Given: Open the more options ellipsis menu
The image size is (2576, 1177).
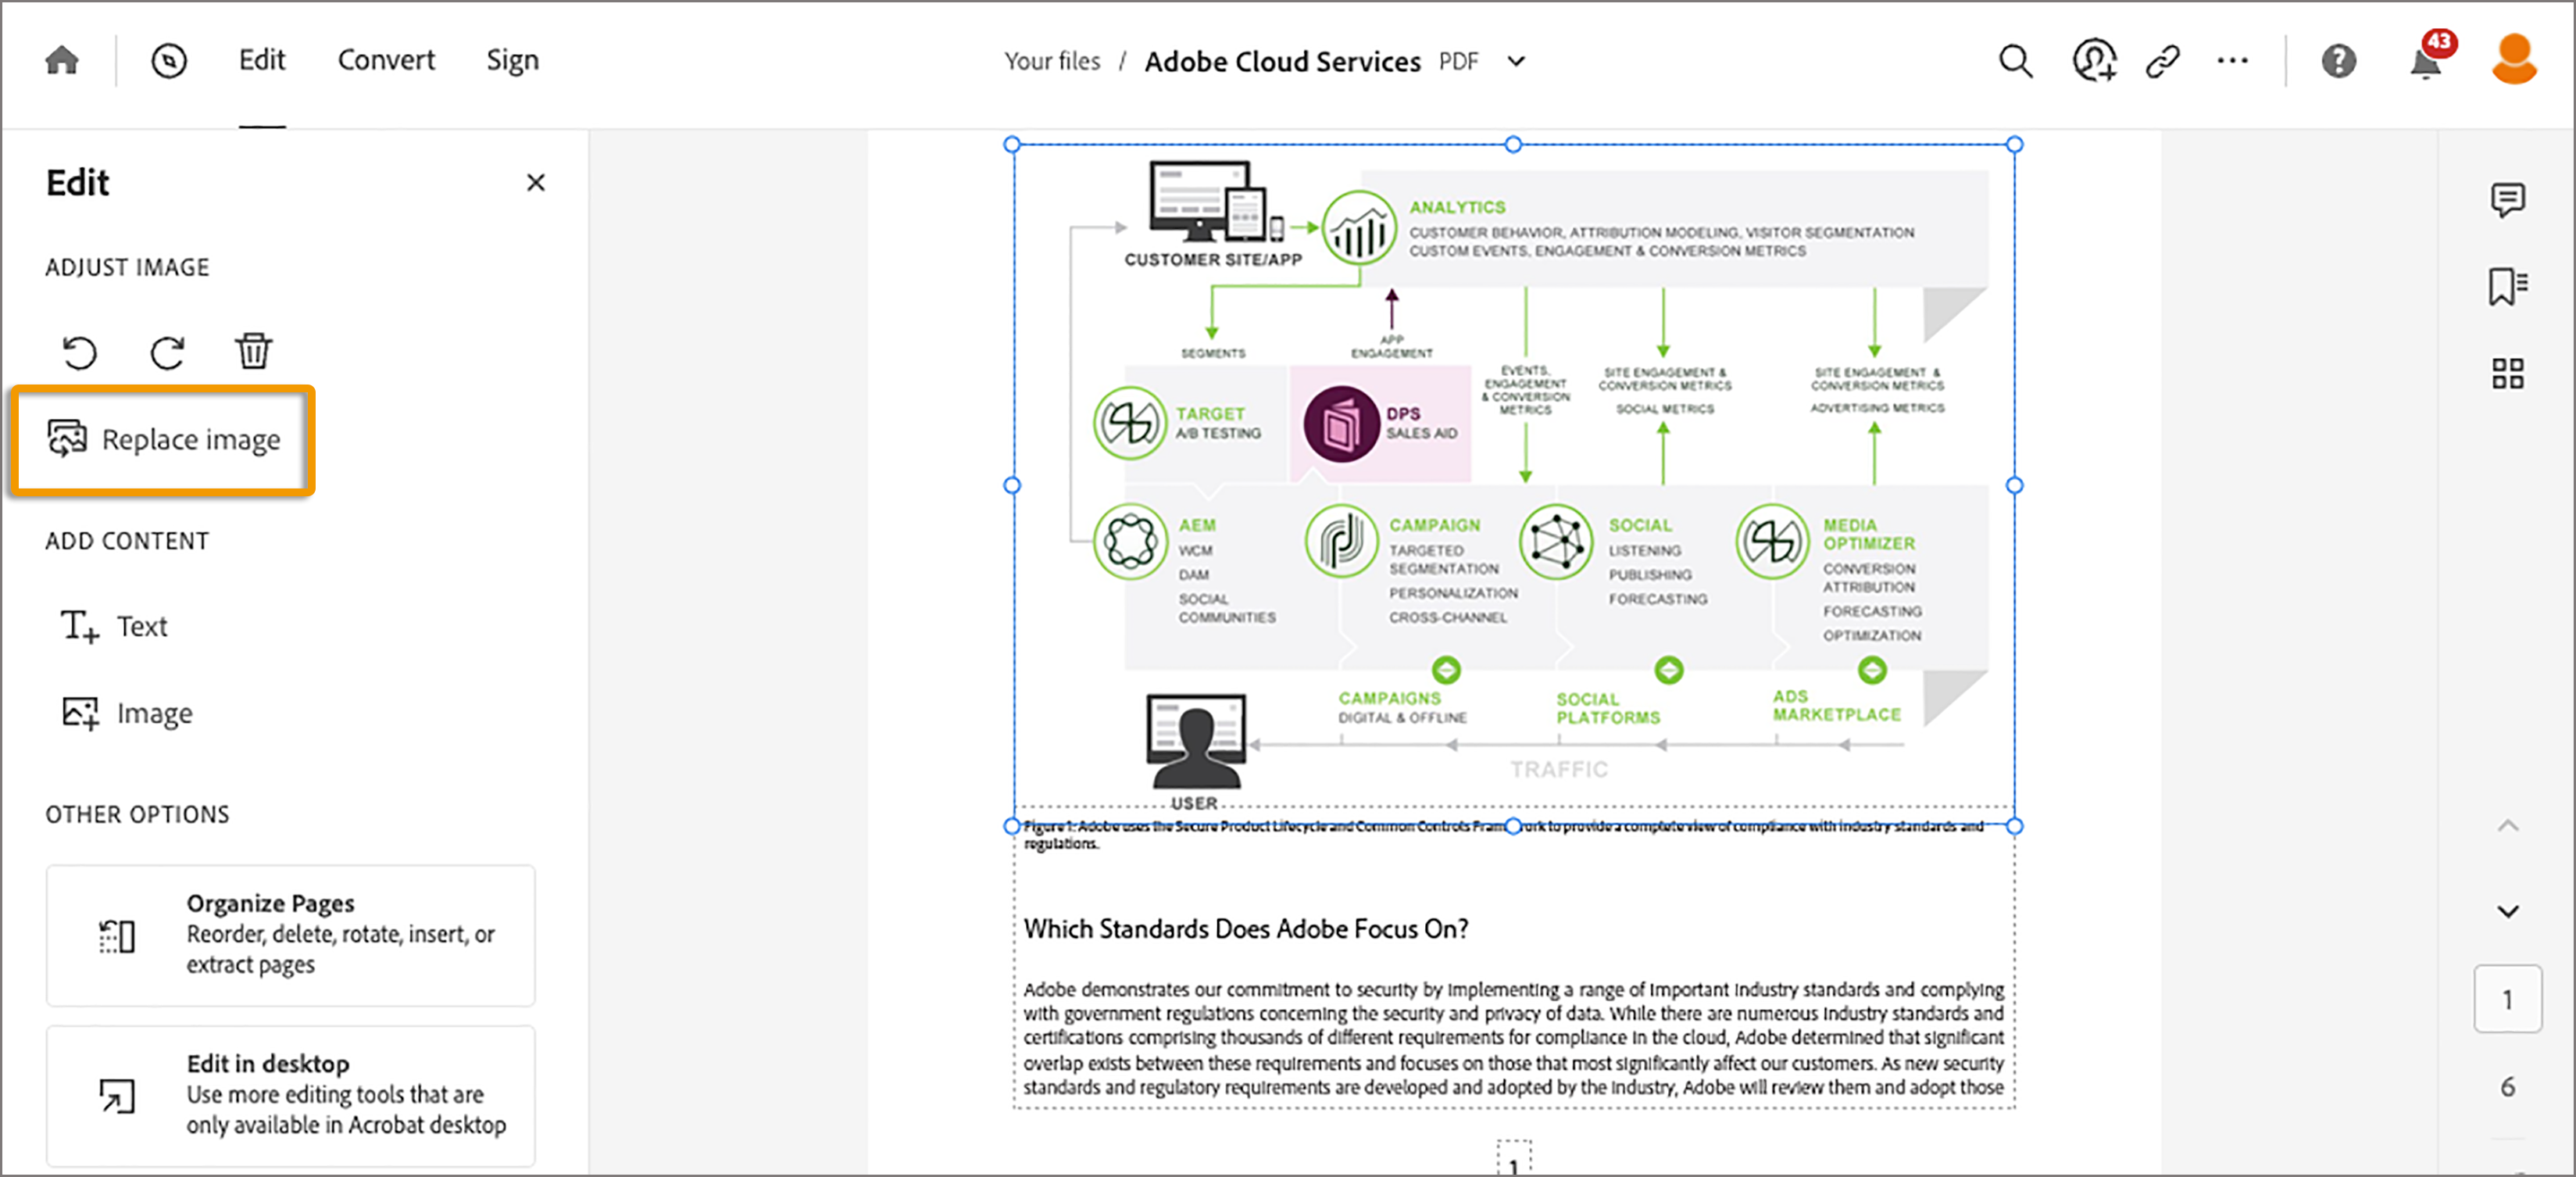Looking at the screenshot, I should [x=2232, y=61].
